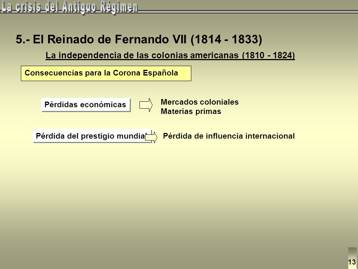Select the title '5.- El Reinado de Fernando VII'

tap(101, 39)
